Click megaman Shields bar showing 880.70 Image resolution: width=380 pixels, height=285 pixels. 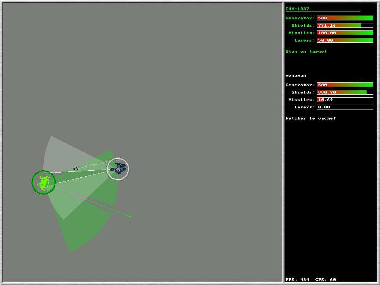pyautogui.click(x=345, y=92)
